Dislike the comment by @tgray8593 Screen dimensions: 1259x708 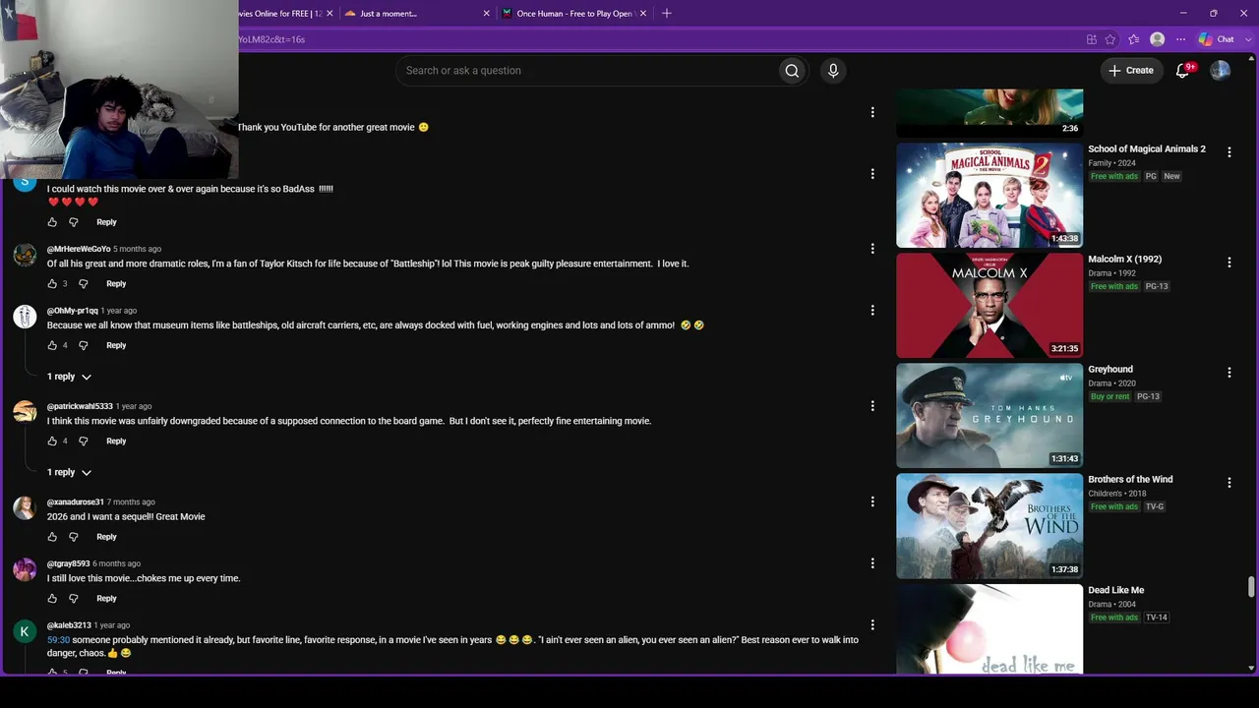point(74,599)
